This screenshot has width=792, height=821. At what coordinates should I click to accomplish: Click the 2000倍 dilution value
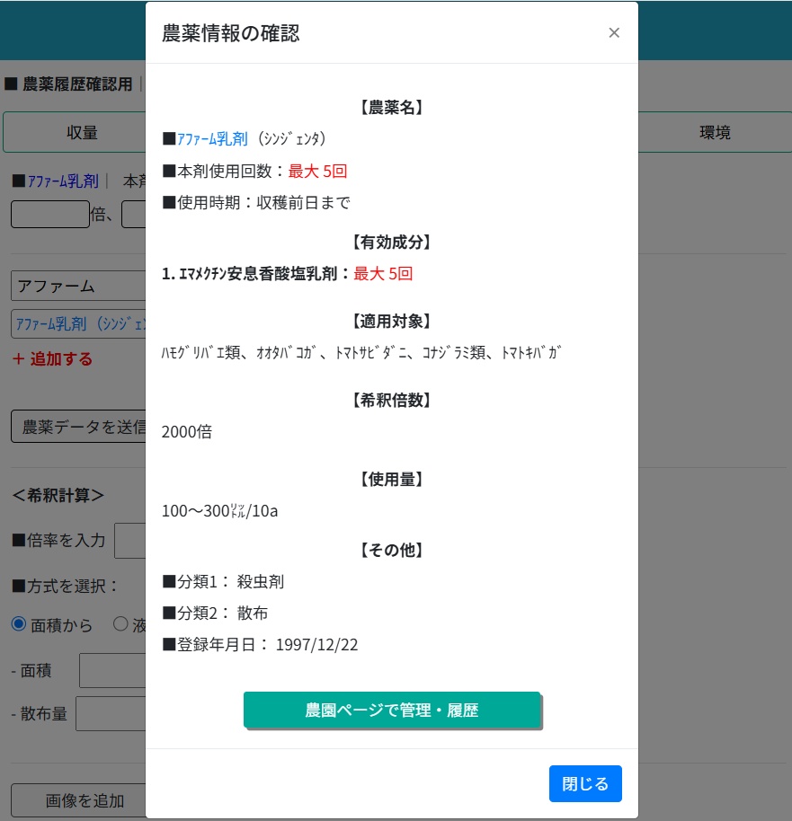point(187,431)
